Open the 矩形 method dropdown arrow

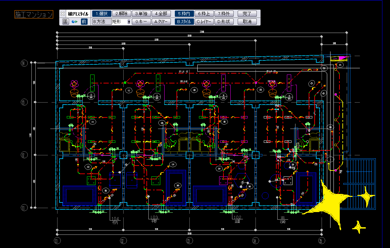129,22
